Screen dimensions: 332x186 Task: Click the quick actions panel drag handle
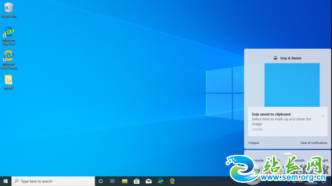pyautogui.click(x=288, y=153)
